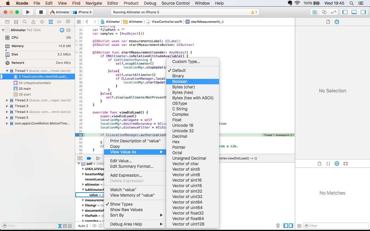370x231 pixels.
Task: Select the 26 start stack frame
Action: point(25,94)
